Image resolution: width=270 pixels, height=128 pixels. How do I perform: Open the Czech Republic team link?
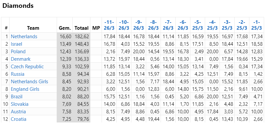click(x=27, y=67)
